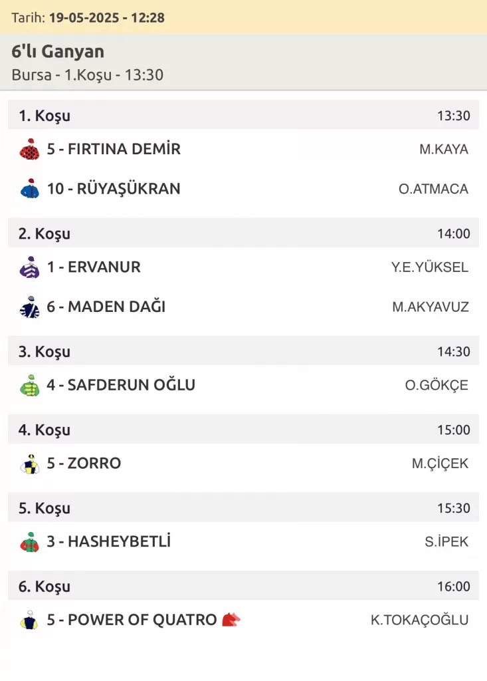The image size is (487, 681).
Task: Click the red horse head icon
Action: coord(231,620)
